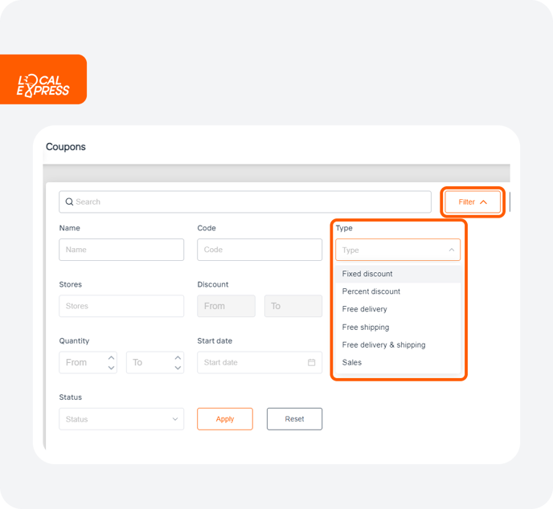
Task: Open the Status dropdown
Action: (121, 419)
